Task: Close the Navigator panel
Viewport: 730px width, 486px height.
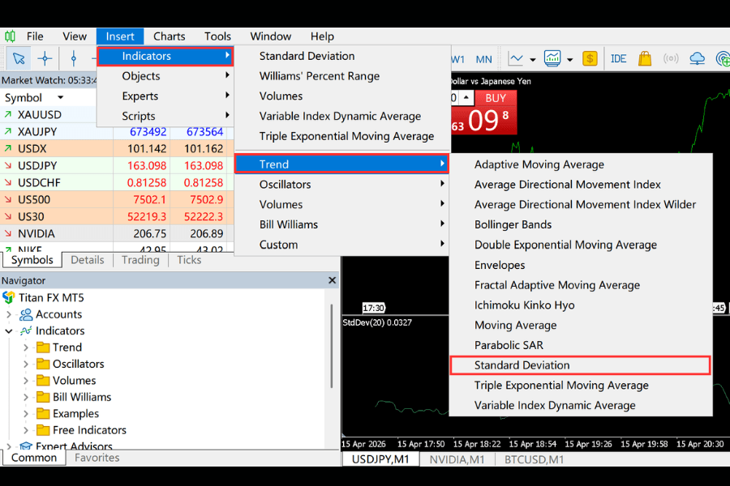Action: pyautogui.click(x=332, y=280)
